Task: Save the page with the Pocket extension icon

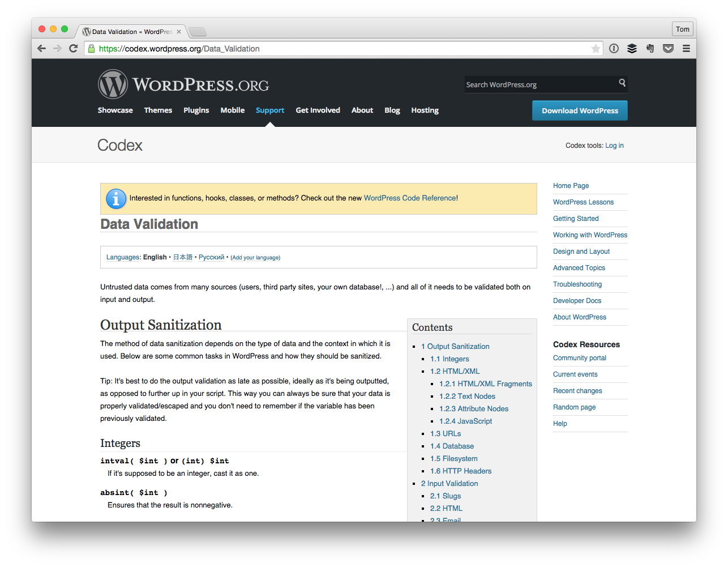Action: tap(668, 49)
